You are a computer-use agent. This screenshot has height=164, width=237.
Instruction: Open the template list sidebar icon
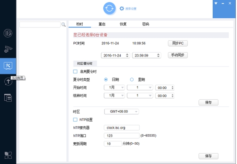[8, 98]
